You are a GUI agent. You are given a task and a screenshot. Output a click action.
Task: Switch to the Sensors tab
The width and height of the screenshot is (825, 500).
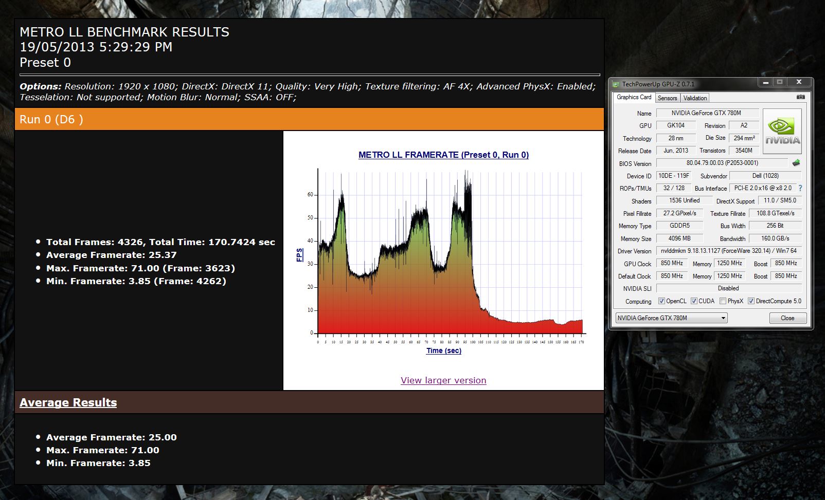tap(668, 98)
